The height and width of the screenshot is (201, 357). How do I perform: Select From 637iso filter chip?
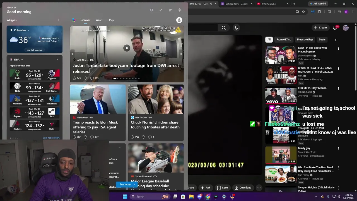[284, 40]
